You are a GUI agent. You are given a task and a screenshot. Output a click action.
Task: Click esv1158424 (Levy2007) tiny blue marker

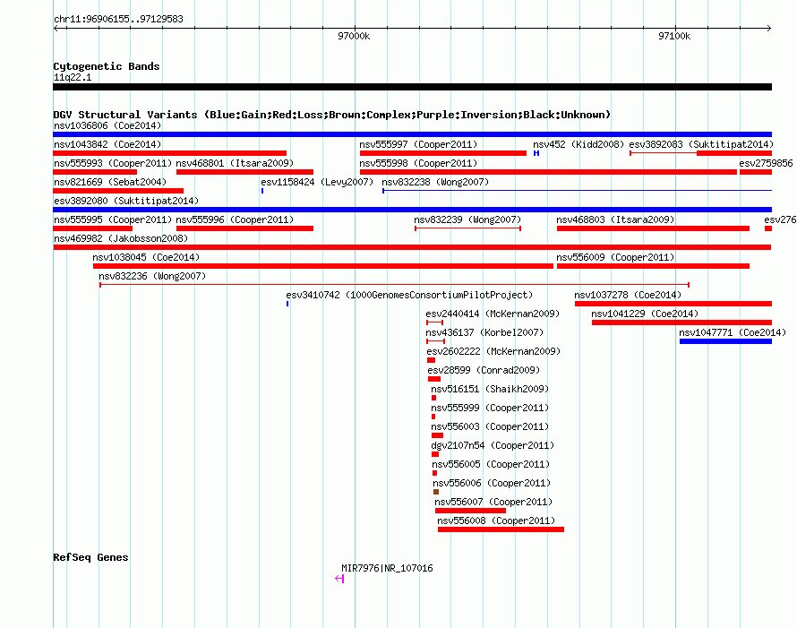coord(262,191)
